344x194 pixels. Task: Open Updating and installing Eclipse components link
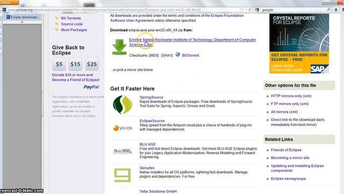297,168
